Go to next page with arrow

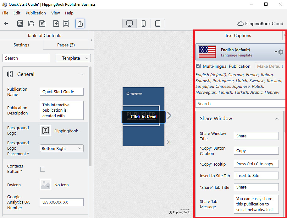(x=169, y=115)
